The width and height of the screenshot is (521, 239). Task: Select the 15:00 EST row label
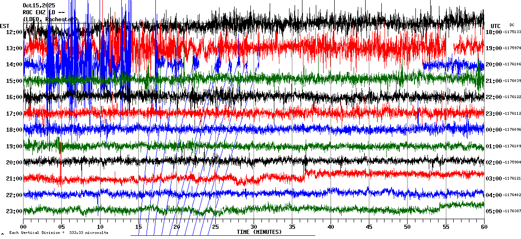(14, 81)
